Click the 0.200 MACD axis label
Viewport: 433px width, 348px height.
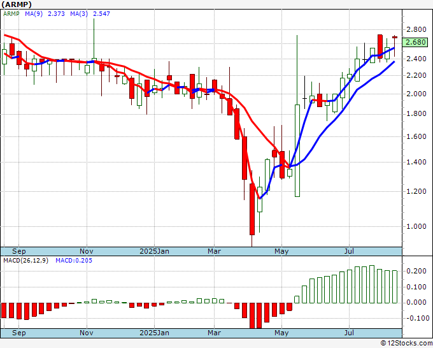[x=416, y=271]
